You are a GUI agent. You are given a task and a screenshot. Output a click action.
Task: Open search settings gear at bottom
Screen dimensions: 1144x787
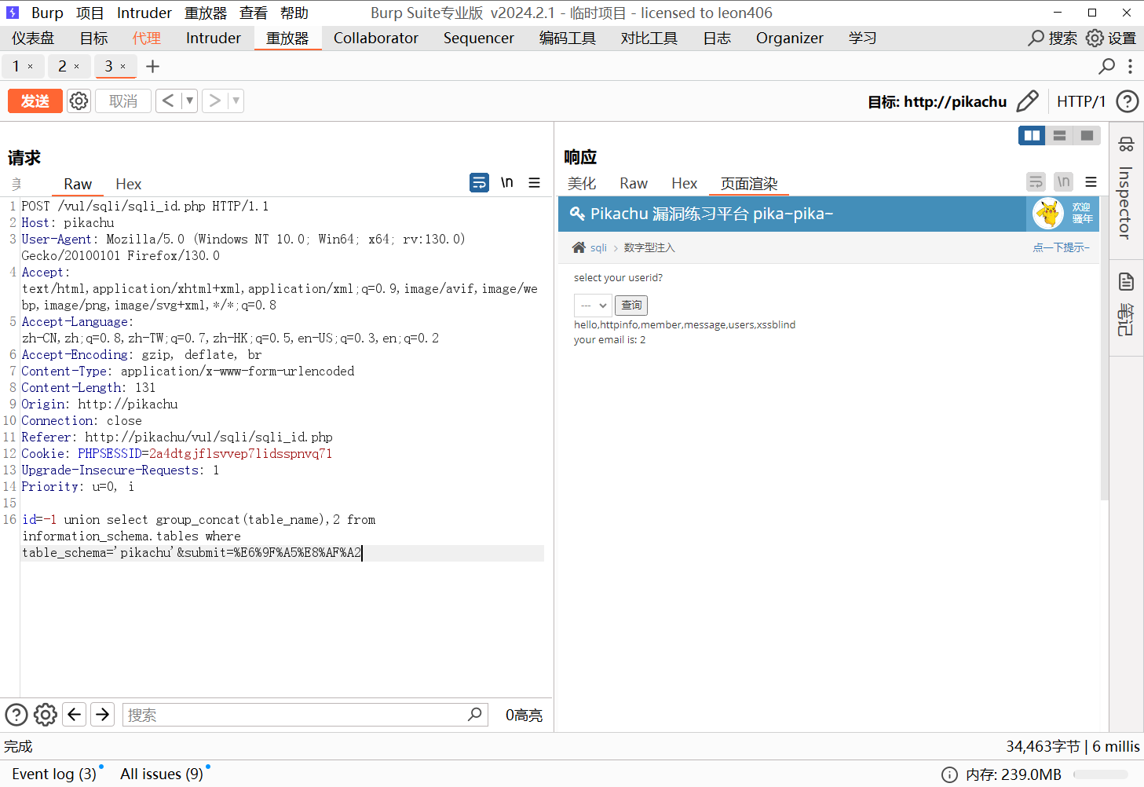click(46, 714)
